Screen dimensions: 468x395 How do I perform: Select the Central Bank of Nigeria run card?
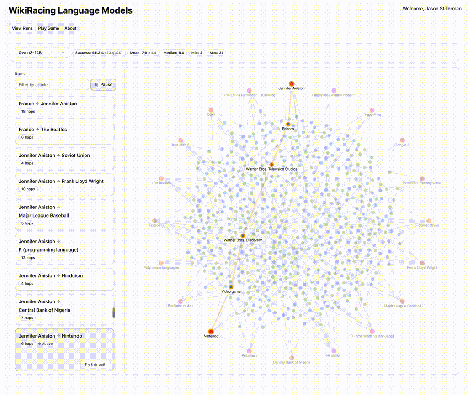pyautogui.click(x=64, y=310)
